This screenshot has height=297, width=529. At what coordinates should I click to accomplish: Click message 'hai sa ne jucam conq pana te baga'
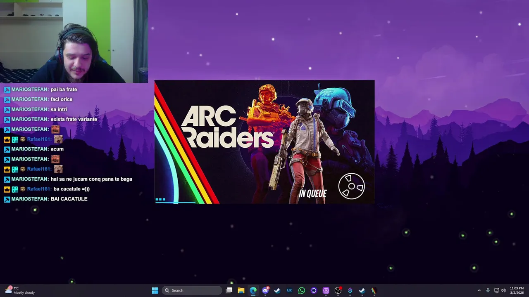(91, 179)
